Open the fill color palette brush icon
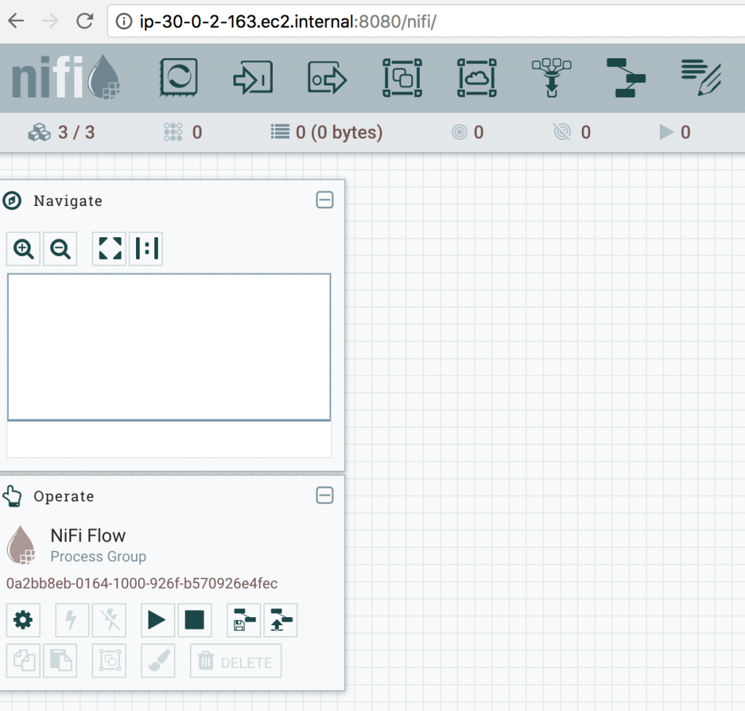 click(x=157, y=661)
